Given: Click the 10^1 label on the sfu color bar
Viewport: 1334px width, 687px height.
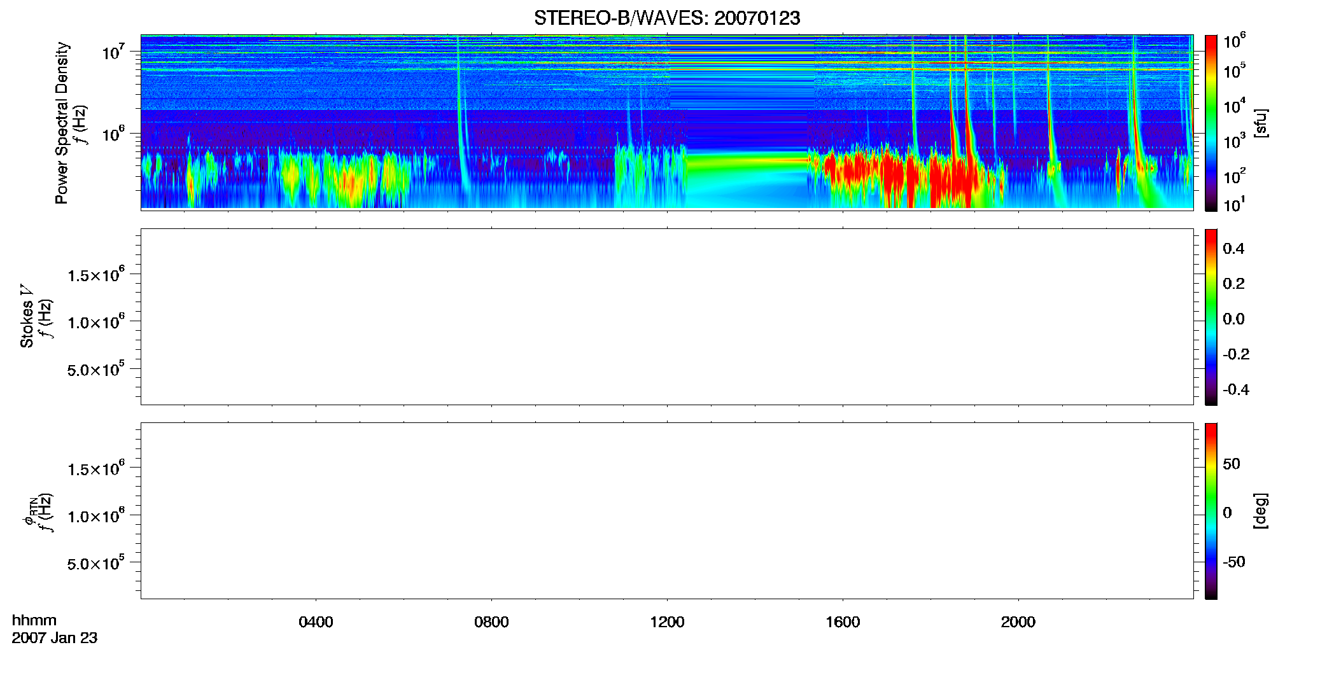Looking at the screenshot, I should pyautogui.click(x=1234, y=205).
